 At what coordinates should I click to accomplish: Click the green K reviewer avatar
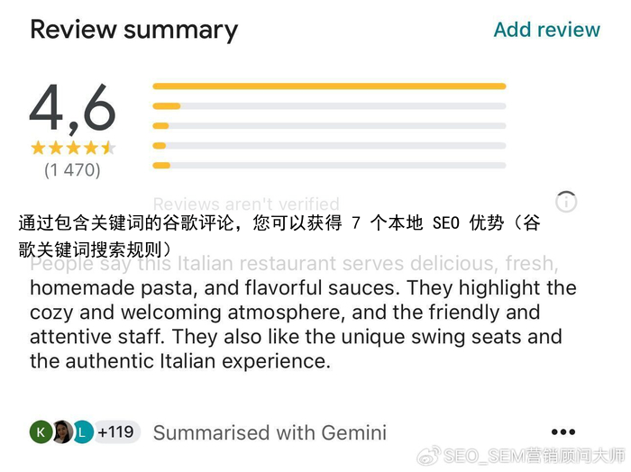coord(41,432)
